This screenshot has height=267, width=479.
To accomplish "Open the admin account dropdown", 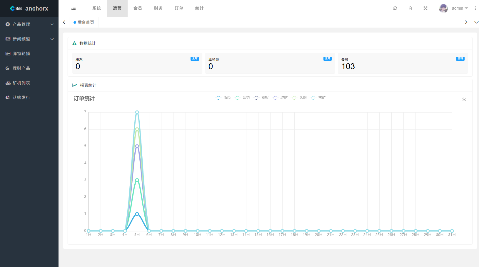I will click(460, 8).
